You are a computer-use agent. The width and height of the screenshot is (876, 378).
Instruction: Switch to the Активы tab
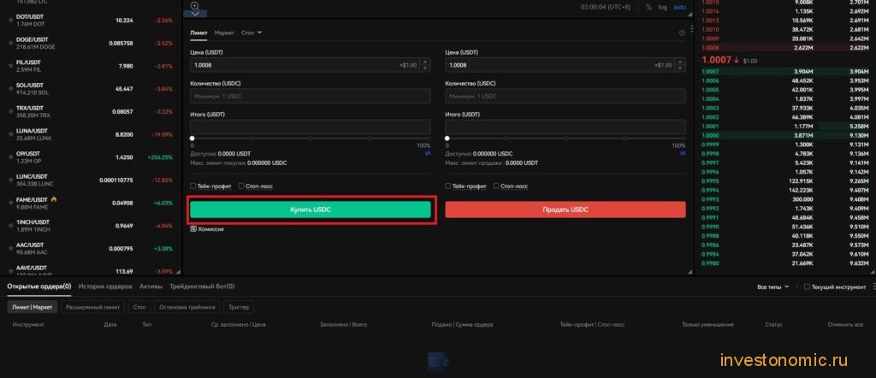151,286
